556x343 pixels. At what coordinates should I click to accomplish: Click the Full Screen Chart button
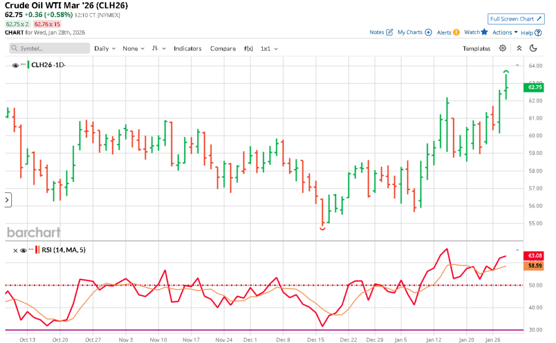click(515, 19)
